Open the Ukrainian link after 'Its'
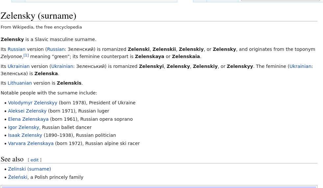 [x=18, y=66]
